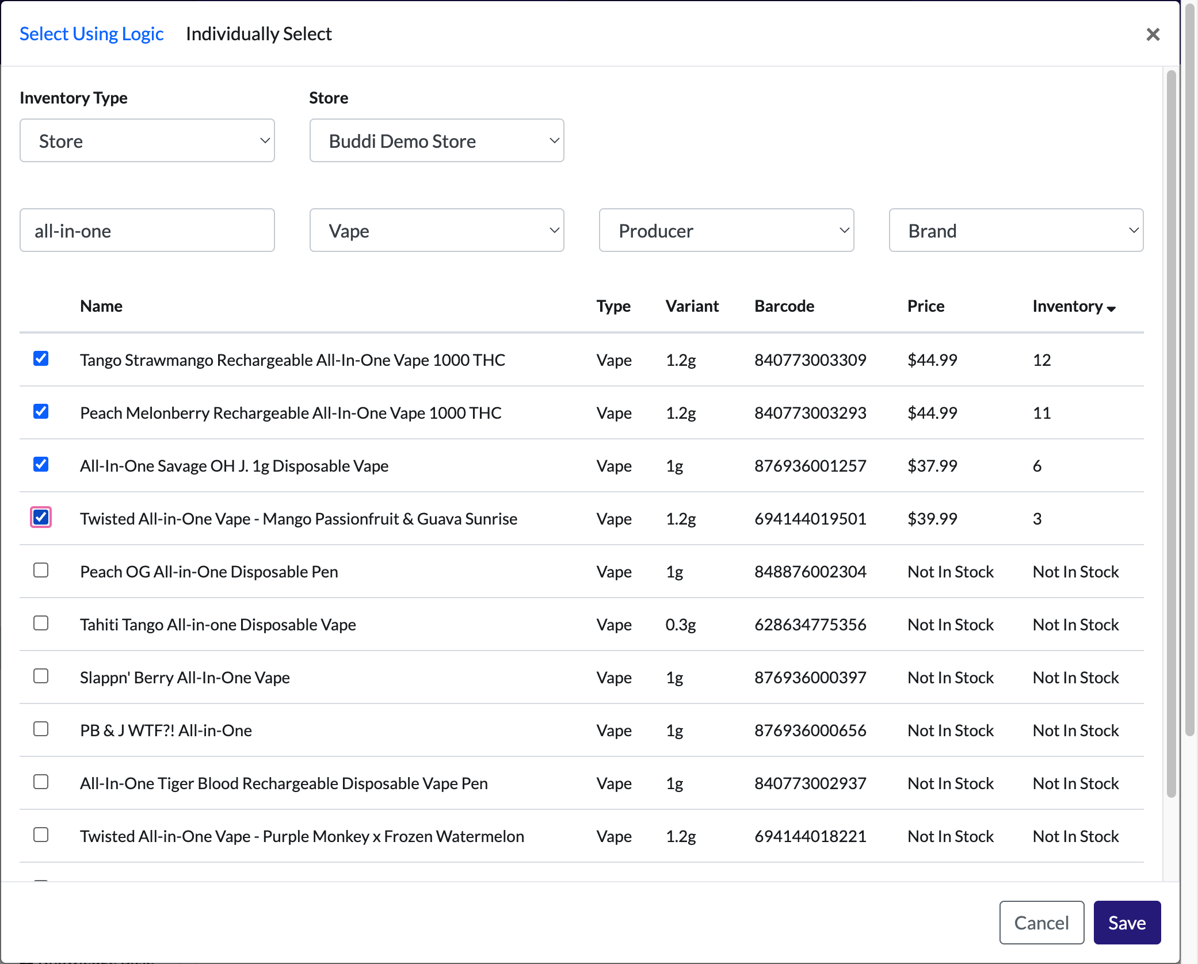Open the Inventory Type dropdown
The width and height of the screenshot is (1198, 964).
[147, 140]
